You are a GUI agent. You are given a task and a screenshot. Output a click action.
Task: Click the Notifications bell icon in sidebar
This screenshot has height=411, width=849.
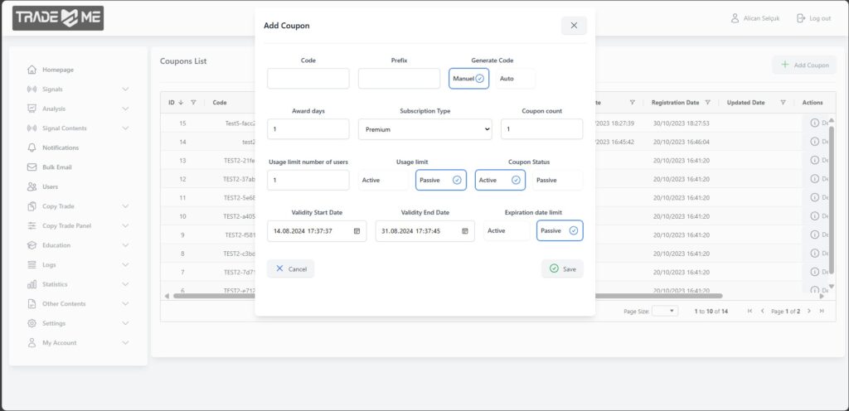(x=32, y=147)
